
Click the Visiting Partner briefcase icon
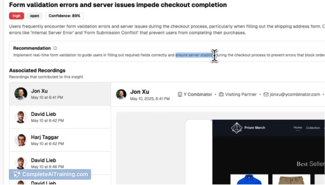pos(221,94)
